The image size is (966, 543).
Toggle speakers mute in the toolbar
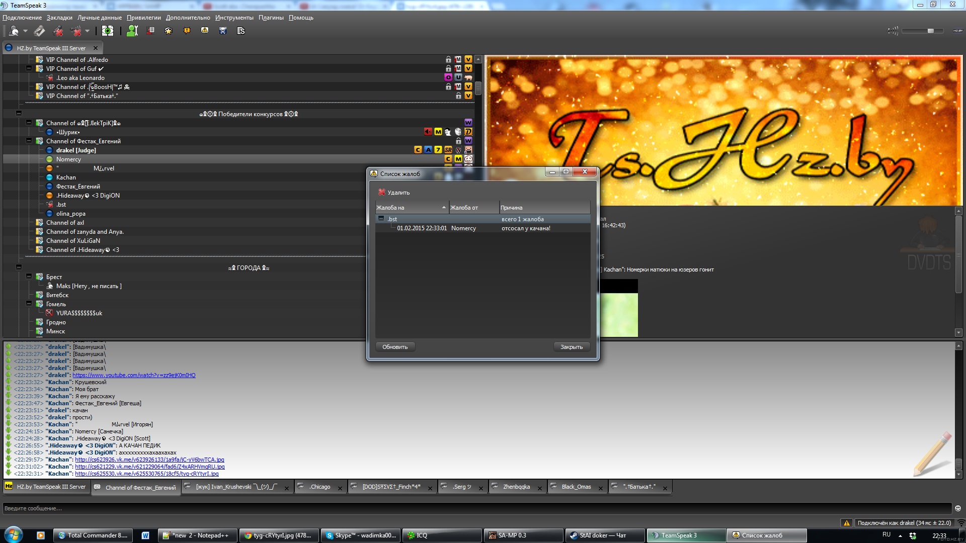(76, 31)
